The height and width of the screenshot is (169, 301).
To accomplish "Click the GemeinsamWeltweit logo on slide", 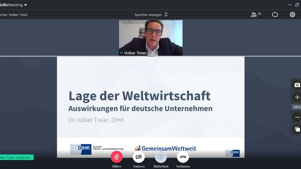I will (165, 148).
